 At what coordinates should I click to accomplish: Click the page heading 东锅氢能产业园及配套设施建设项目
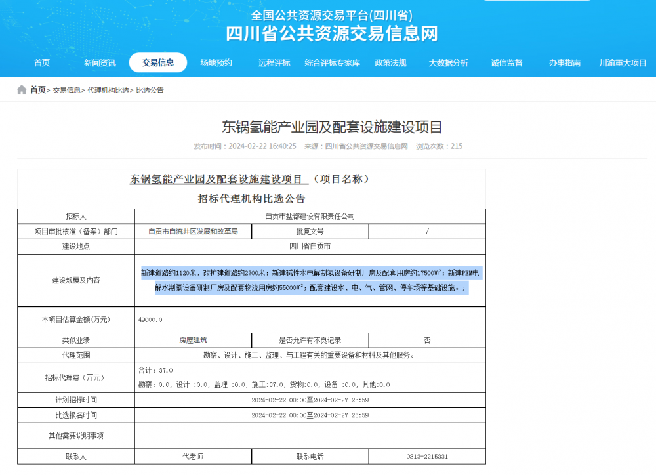(x=332, y=127)
